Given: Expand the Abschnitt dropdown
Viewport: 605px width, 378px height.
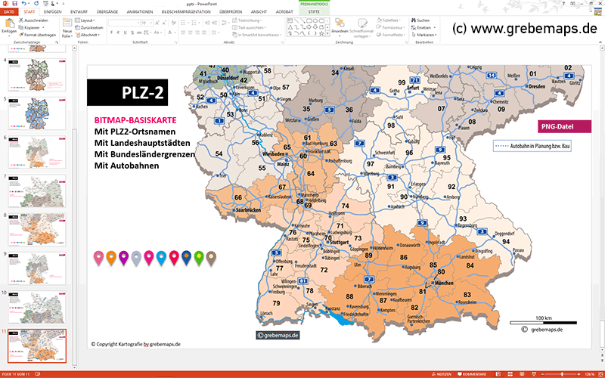Looking at the screenshot, I should point(88,35).
